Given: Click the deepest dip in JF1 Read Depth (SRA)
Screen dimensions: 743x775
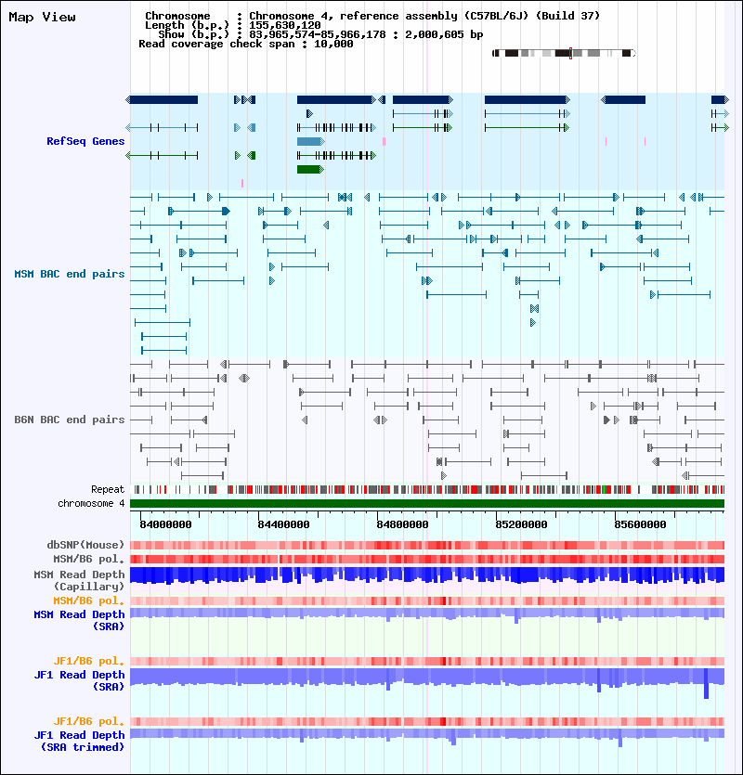Looking at the screenshot, I should point(706,683).
